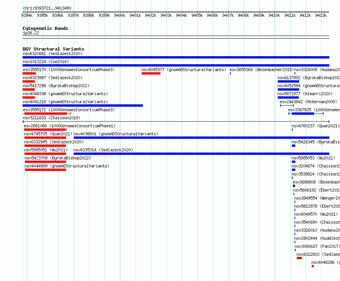
Task: Click the nsv3204674 Chaisson label
Action: (316, 166)
